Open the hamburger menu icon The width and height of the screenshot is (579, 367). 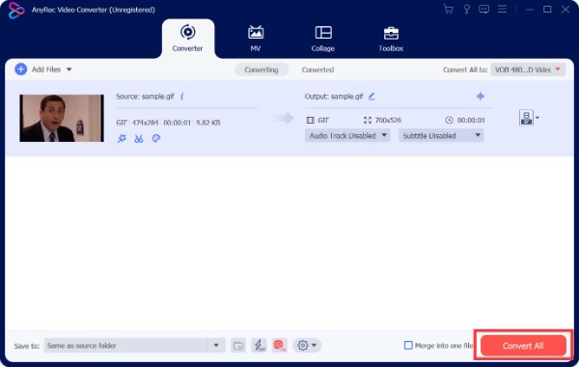pos(502,10)
